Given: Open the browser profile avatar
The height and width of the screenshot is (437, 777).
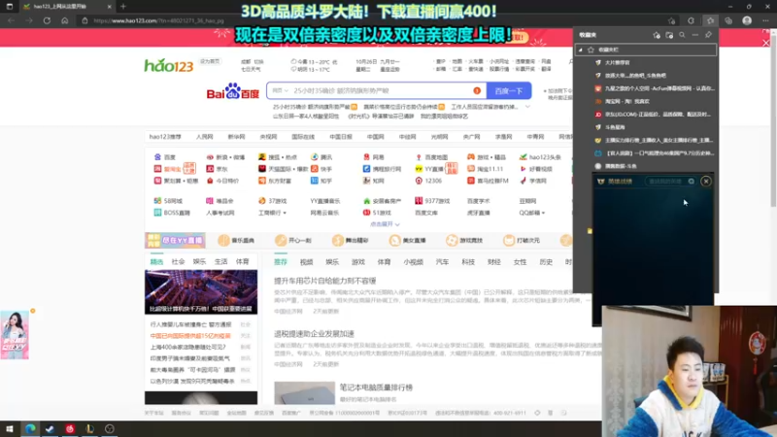Looking at the screenshot, I should click(747, 20).
